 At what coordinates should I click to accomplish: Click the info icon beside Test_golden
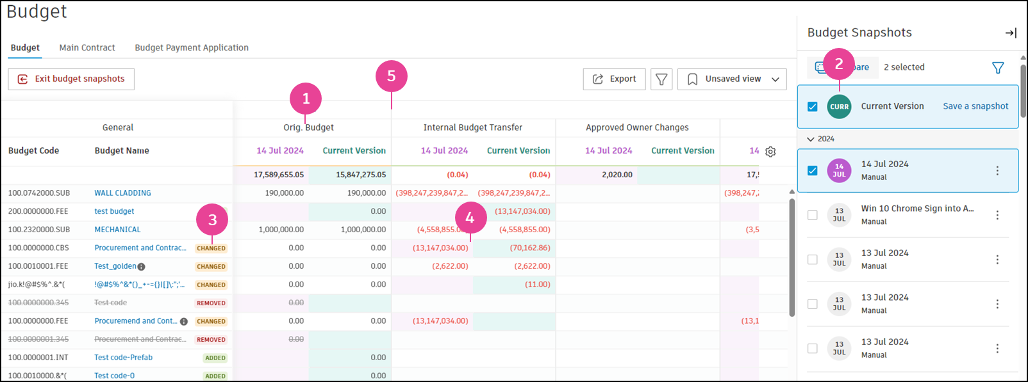[x=141, y=267]
